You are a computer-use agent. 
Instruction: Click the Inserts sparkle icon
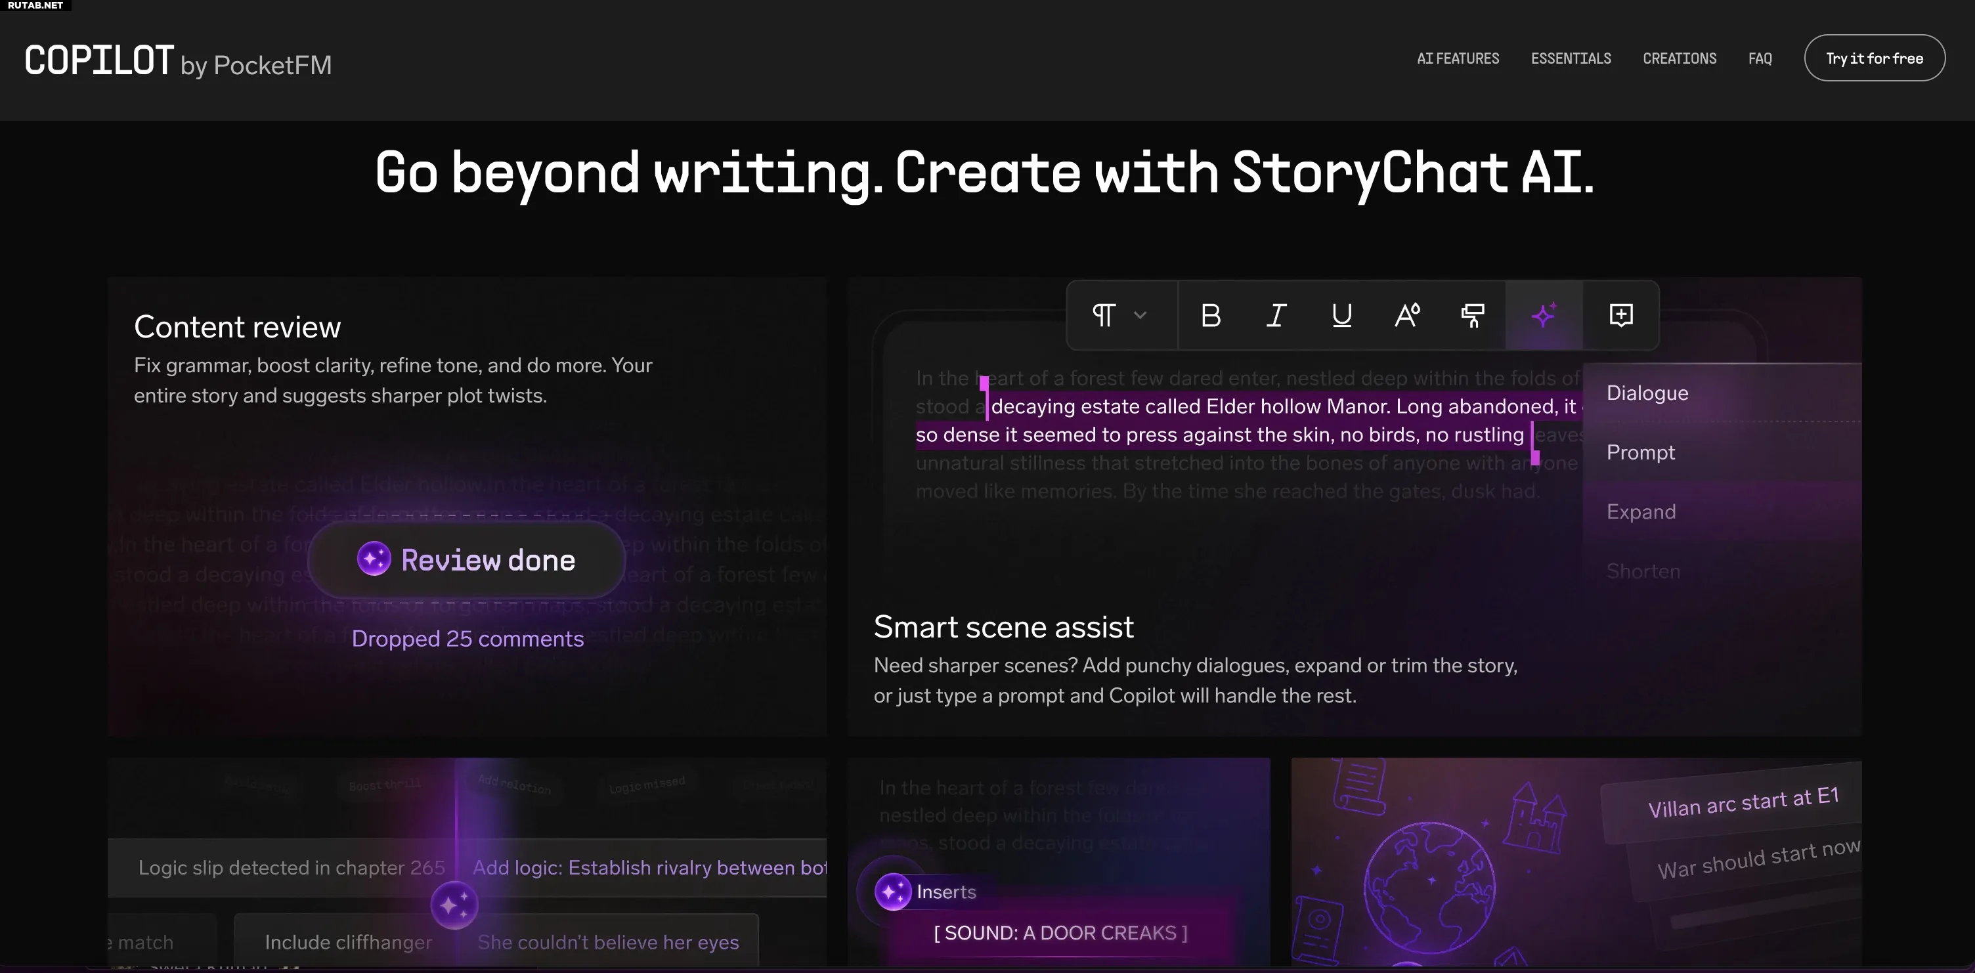pos(893,892)
